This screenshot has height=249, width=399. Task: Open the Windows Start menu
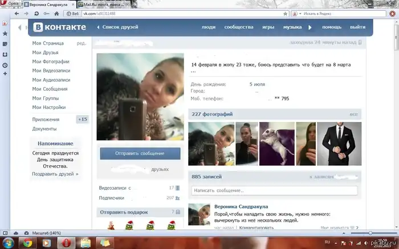pos(8,243)
